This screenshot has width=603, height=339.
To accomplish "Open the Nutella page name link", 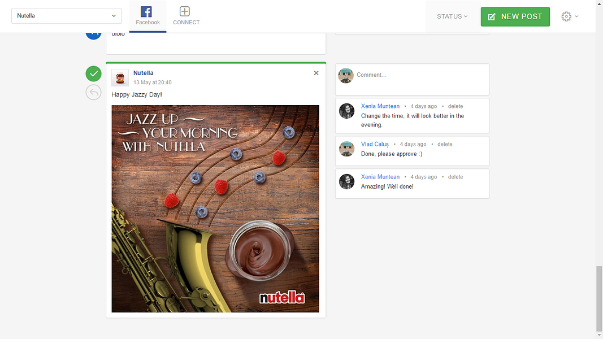I will (x=144, y=73).
